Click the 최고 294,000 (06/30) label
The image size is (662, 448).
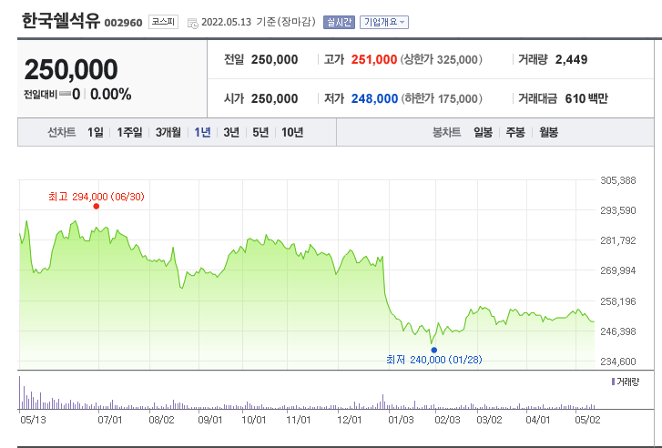(97, 197)
